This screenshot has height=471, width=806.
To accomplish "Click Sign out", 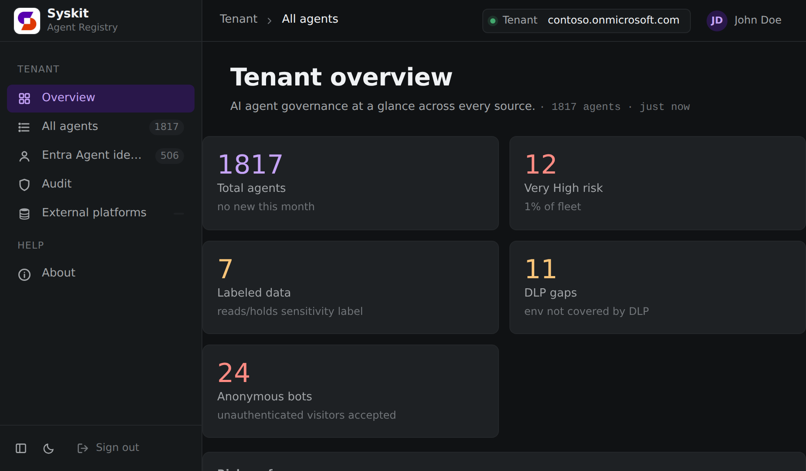I will (x=108, y=448).
